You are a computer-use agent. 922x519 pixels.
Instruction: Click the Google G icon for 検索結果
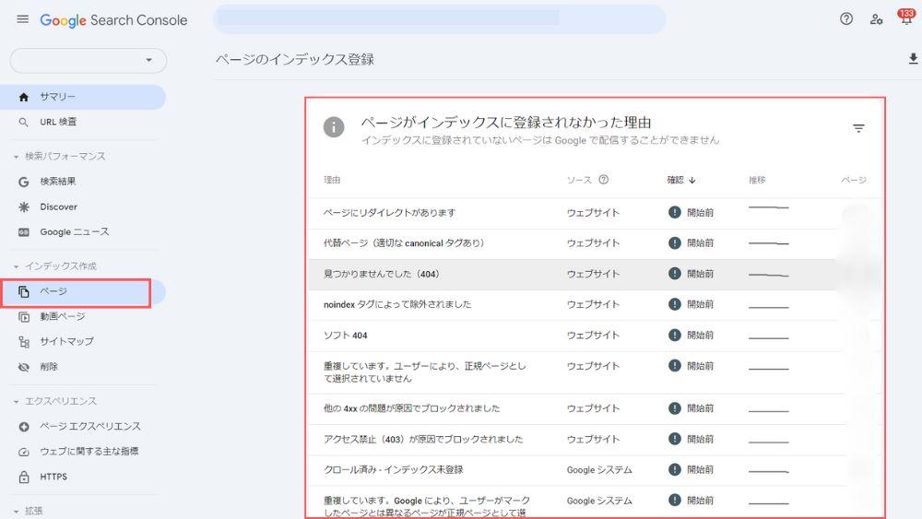24,182
